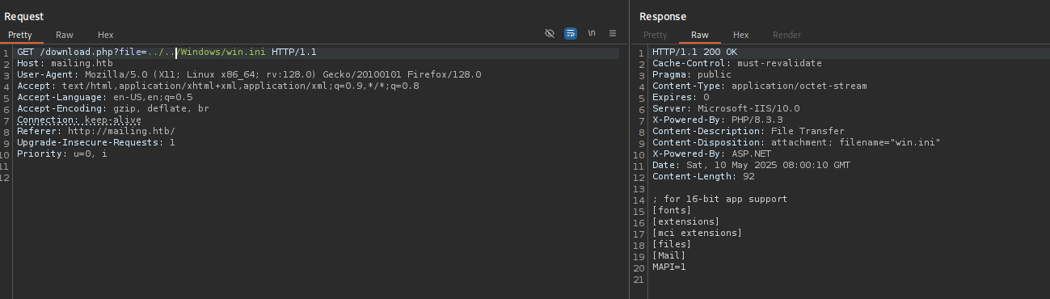Click the '; for 16-bit app support' line
This screenshot has height=299, width=1050.
720,199
